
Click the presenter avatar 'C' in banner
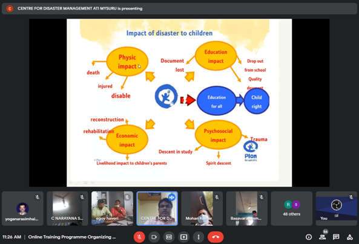point(10,8)
